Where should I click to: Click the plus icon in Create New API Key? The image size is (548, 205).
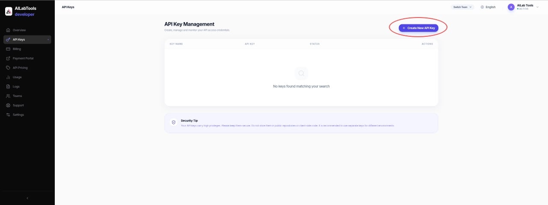tap(404, 28)
